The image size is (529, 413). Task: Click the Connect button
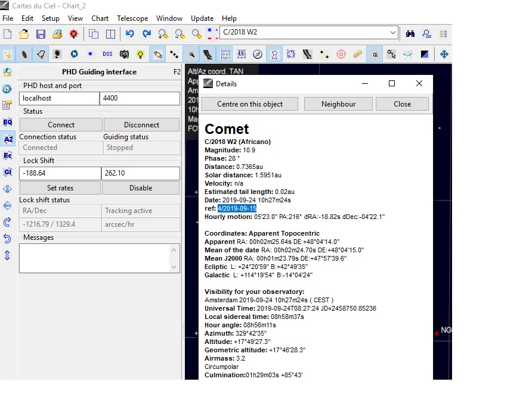[61, 124]
